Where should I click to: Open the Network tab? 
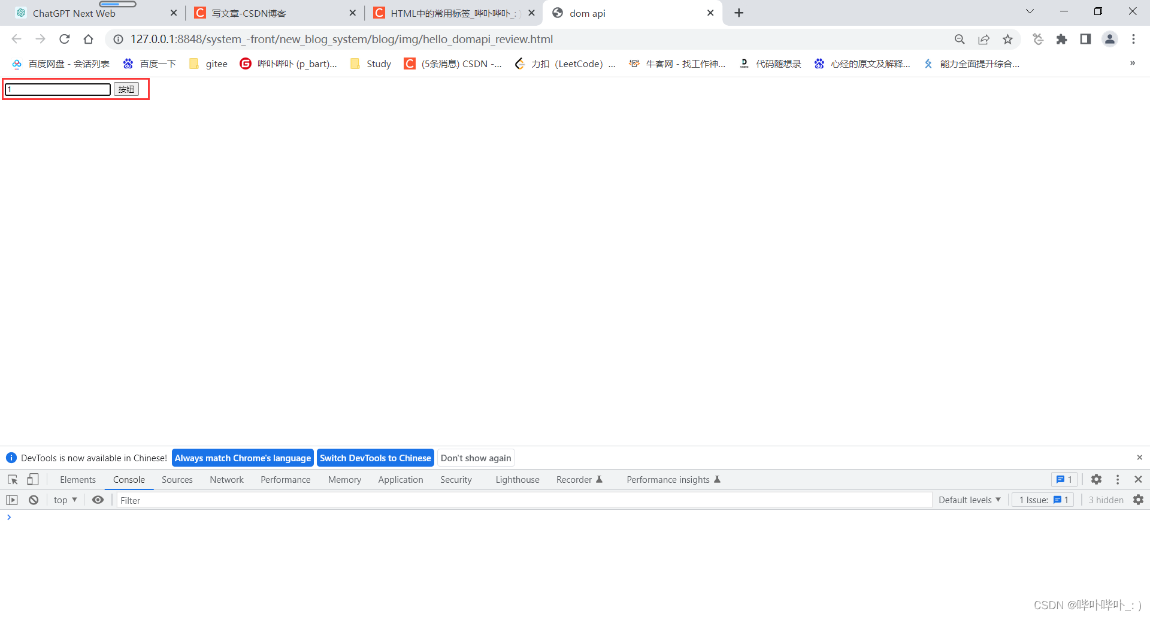tap(226, 479)
